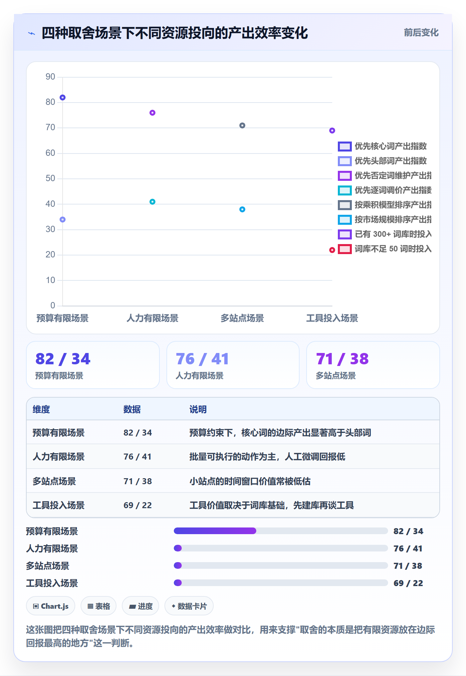Click the cyan point at 41 for 人力有限场景
This screenshot has height=676, width=466.
tap(152, 202)
